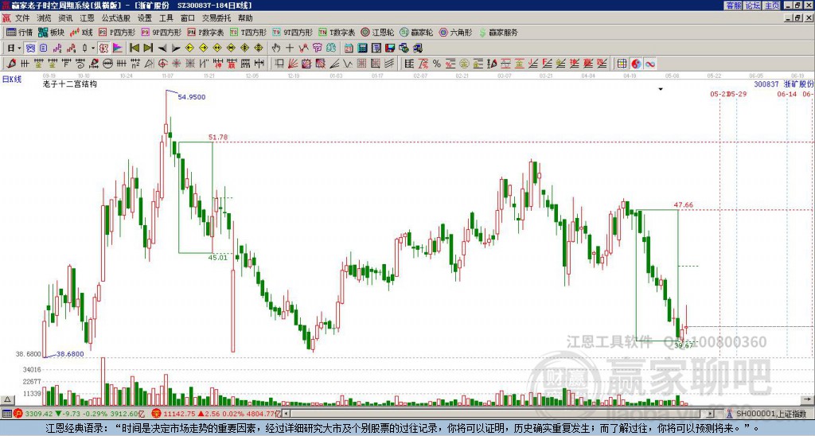Select the triangle ruler tool
The height and width of the screenshot is (436, 815).
point(149,64)
